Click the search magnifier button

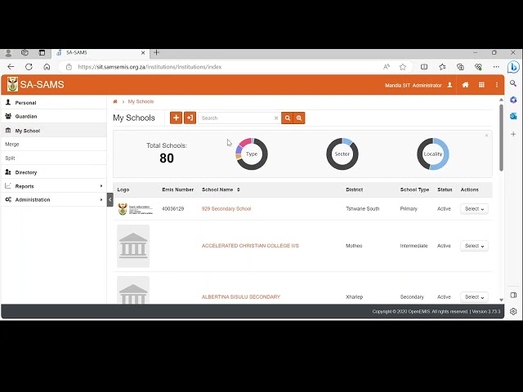pyautogui.click(x=287, y=118)
